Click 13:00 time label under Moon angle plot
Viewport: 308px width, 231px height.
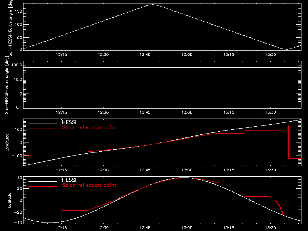pos(187,112)
